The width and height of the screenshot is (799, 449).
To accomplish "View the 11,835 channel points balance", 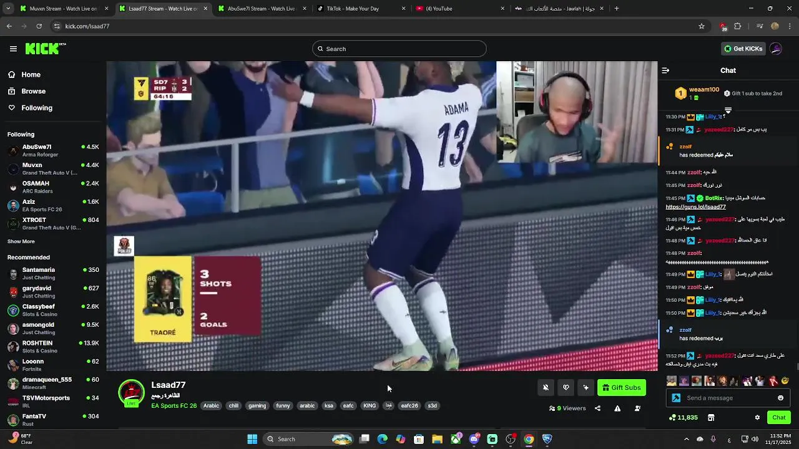I will [x=684, y=417].
